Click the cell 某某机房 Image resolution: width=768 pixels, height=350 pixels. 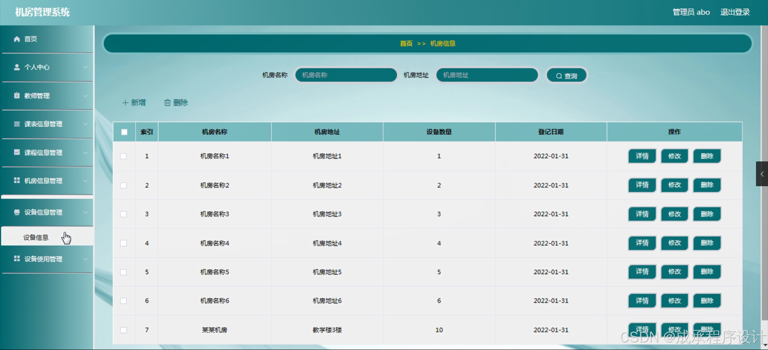tap(214, 330)
